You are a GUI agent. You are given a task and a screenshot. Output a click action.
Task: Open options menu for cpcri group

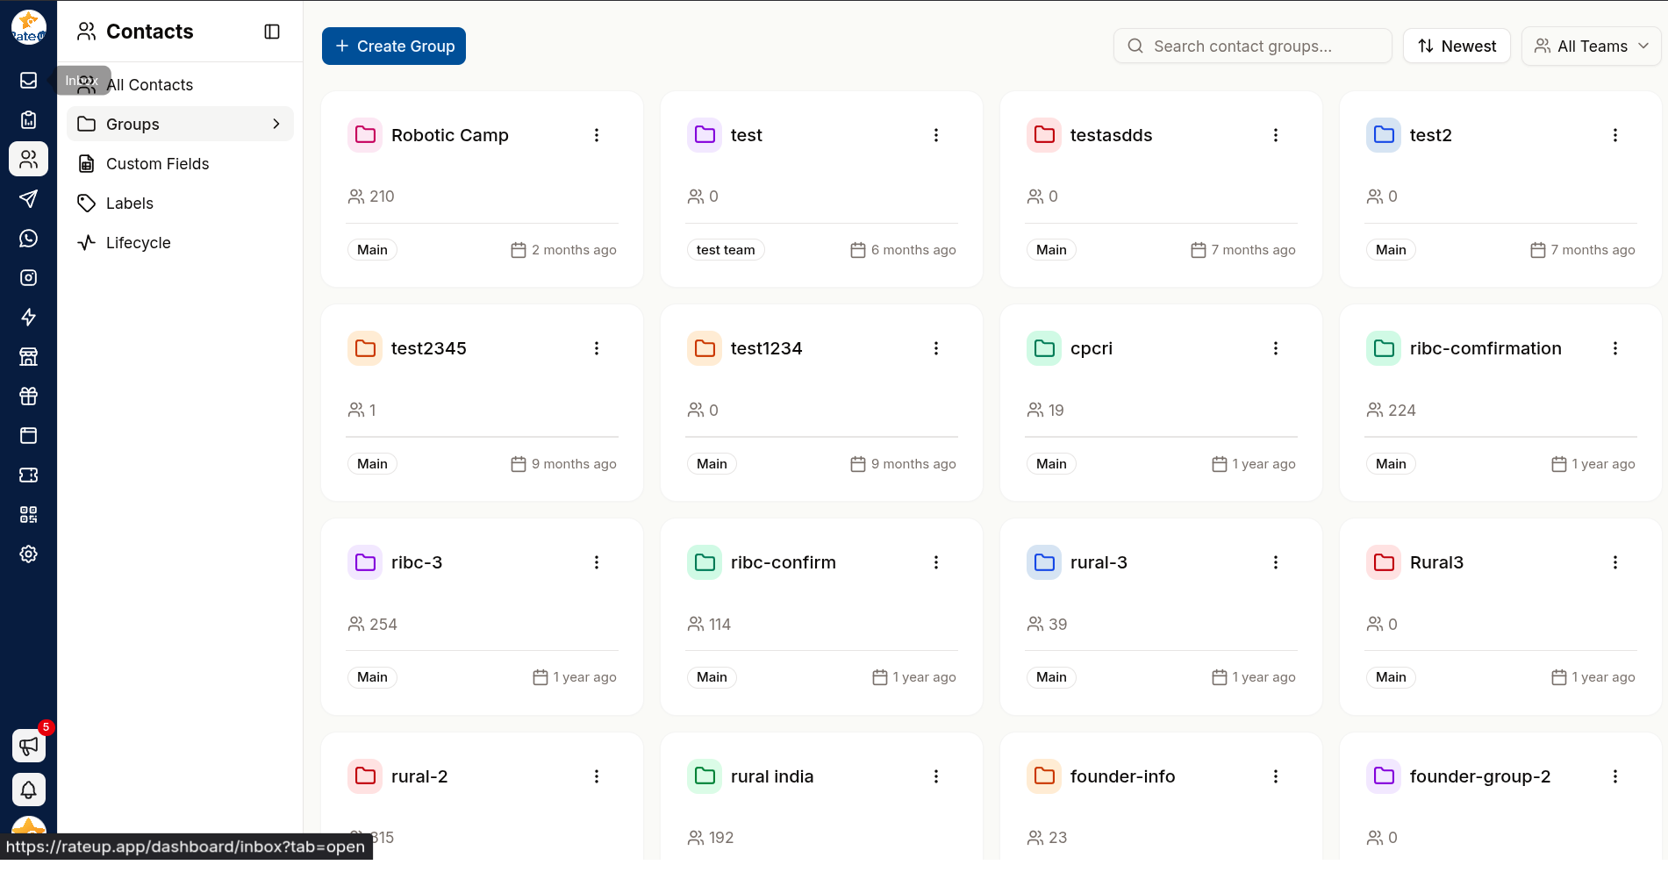1276,348
